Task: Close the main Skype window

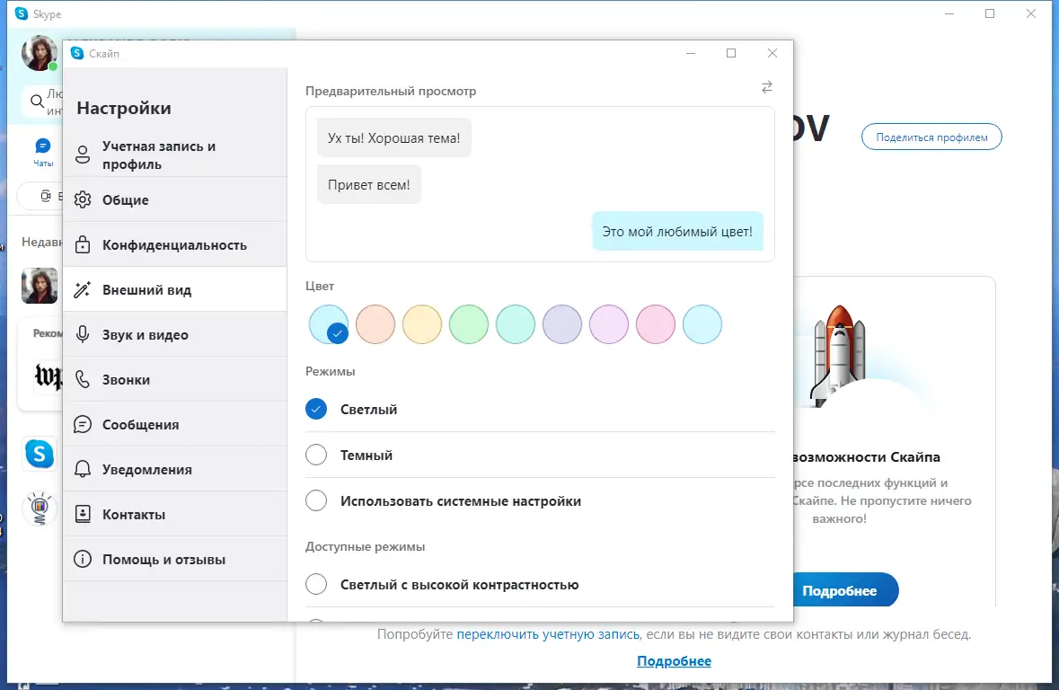Action: click(1030, 13)
